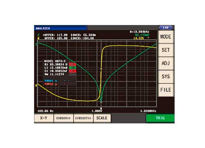Expand the CURSOR>> options
205x148 pixels.
(64, 118)
